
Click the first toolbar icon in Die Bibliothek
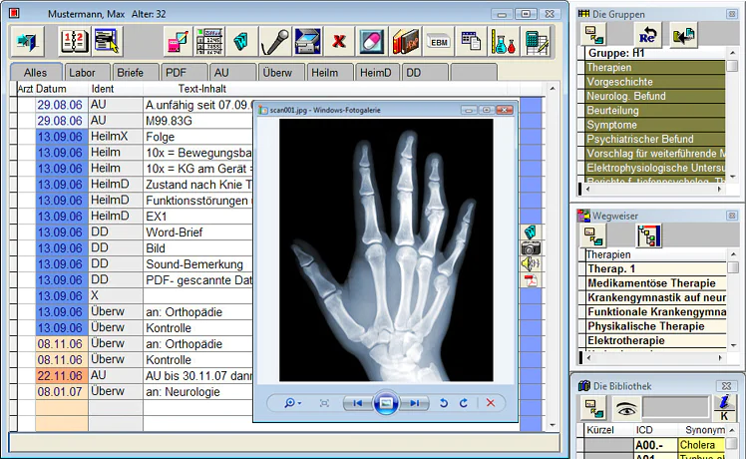(x=594, y=408)
